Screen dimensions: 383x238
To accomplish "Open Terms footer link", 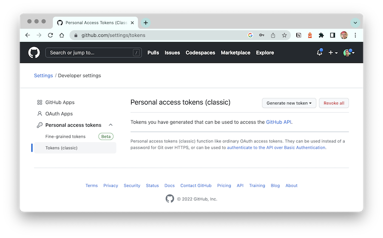I will click(x=91, y=185).
